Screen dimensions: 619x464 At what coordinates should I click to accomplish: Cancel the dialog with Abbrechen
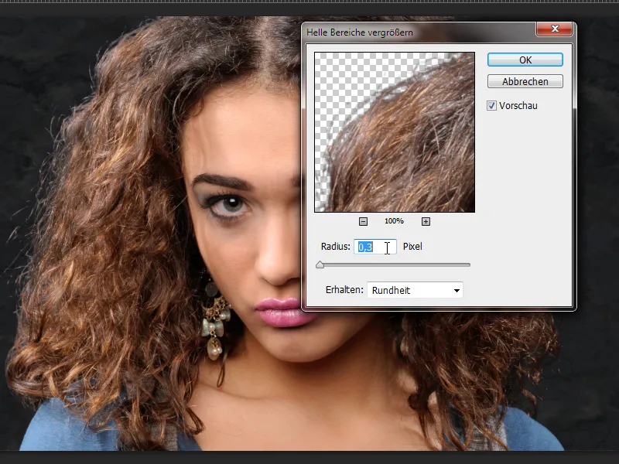click(525, 82)
